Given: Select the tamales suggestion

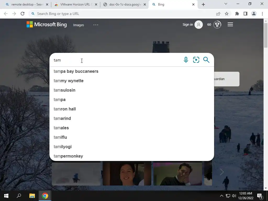Looking at the screenshot, I should click(x=132, y=128).
